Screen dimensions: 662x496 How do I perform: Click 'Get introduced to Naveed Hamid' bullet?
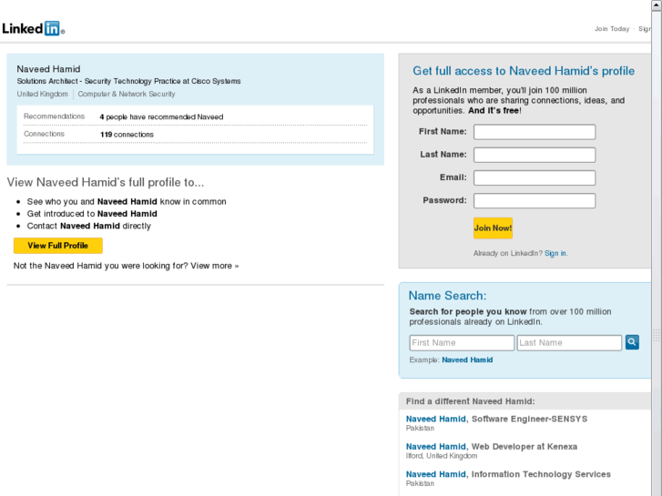tap(92, 214)
